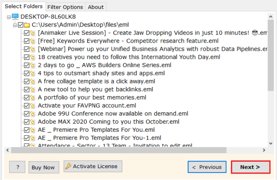Click the file icon of 2 days to go AWS Builders email
The image size is (277, 180).
pyautogui.click(x=33, y=65)
